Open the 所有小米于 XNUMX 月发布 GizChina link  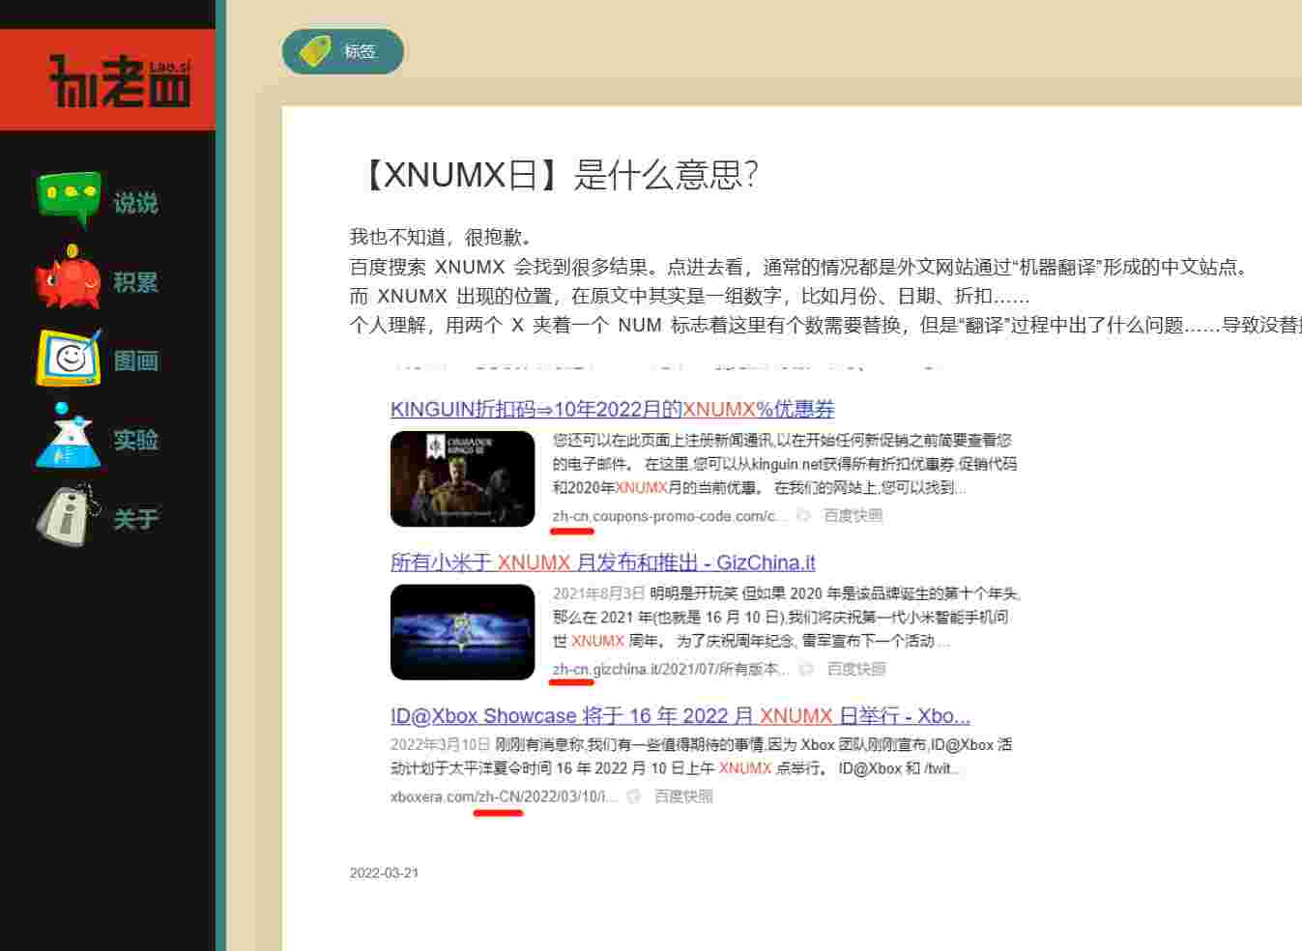click(x=602, y=562)
